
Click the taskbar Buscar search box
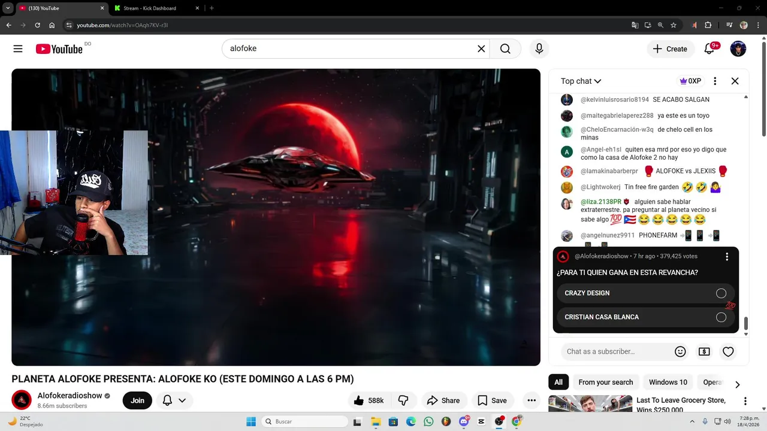click(x=304, y=421)
